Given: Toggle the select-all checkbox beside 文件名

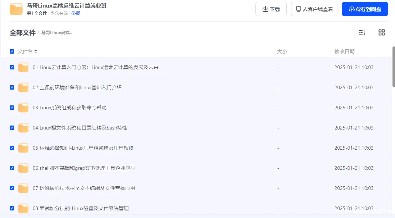Looking at the screenshot, I should tap(12, 51).
